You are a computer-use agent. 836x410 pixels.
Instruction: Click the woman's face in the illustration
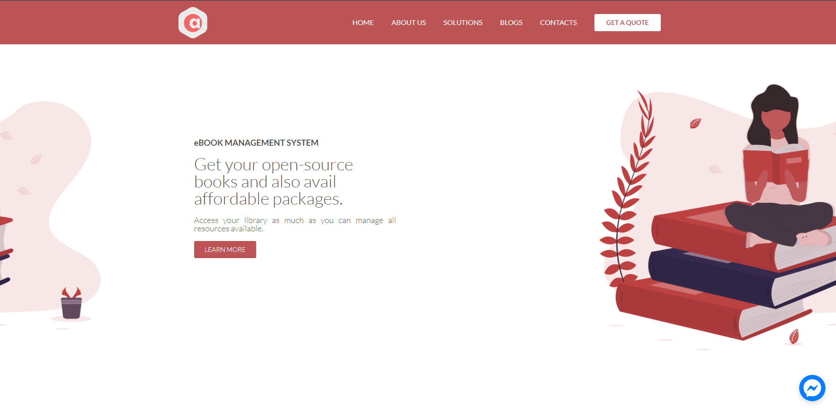tap(775, 119)
